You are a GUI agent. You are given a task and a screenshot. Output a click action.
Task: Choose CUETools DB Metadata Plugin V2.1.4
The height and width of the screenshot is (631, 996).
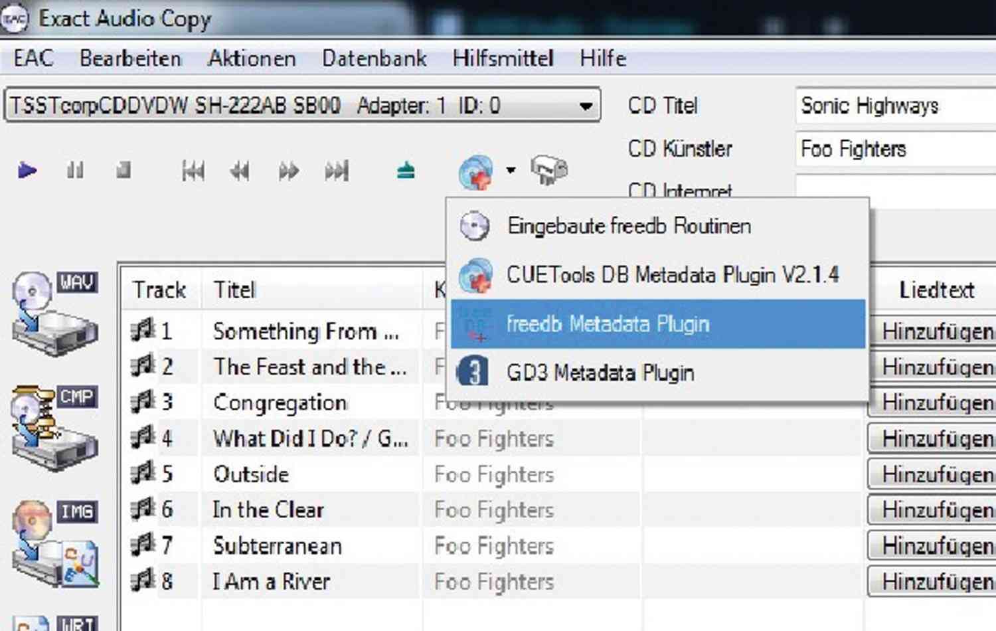[657, 274]
